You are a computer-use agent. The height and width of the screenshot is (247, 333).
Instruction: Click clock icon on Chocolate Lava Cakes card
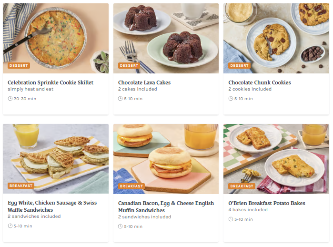click(121, 99)
